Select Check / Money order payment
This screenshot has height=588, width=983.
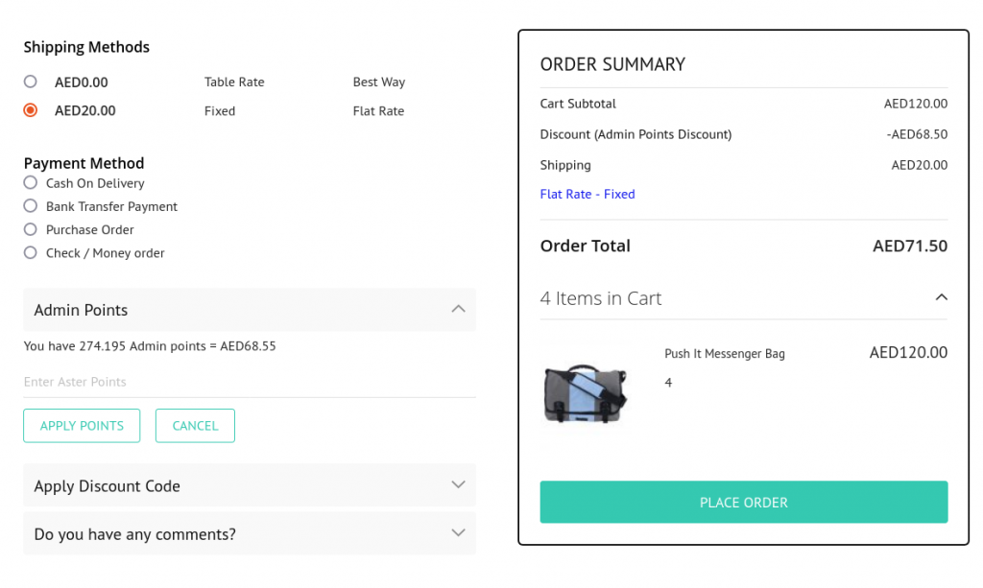[x=30, y=252]
